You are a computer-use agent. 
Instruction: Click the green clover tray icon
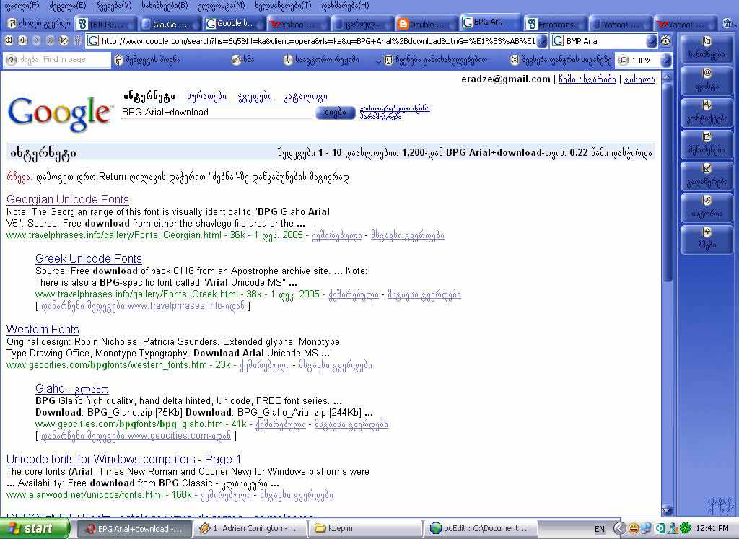(686, 529)
